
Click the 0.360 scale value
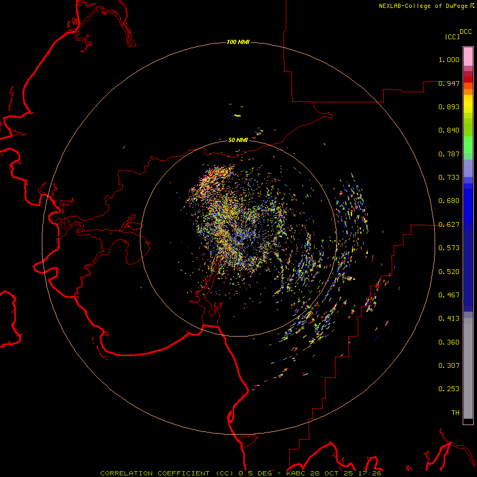[449, 342]
